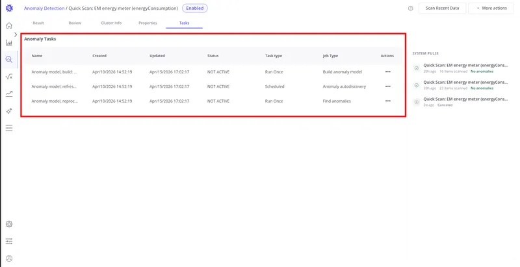The width and height of the screenshot is (520, 267).
Task: Switch to the Result tab
Action: 38,23
